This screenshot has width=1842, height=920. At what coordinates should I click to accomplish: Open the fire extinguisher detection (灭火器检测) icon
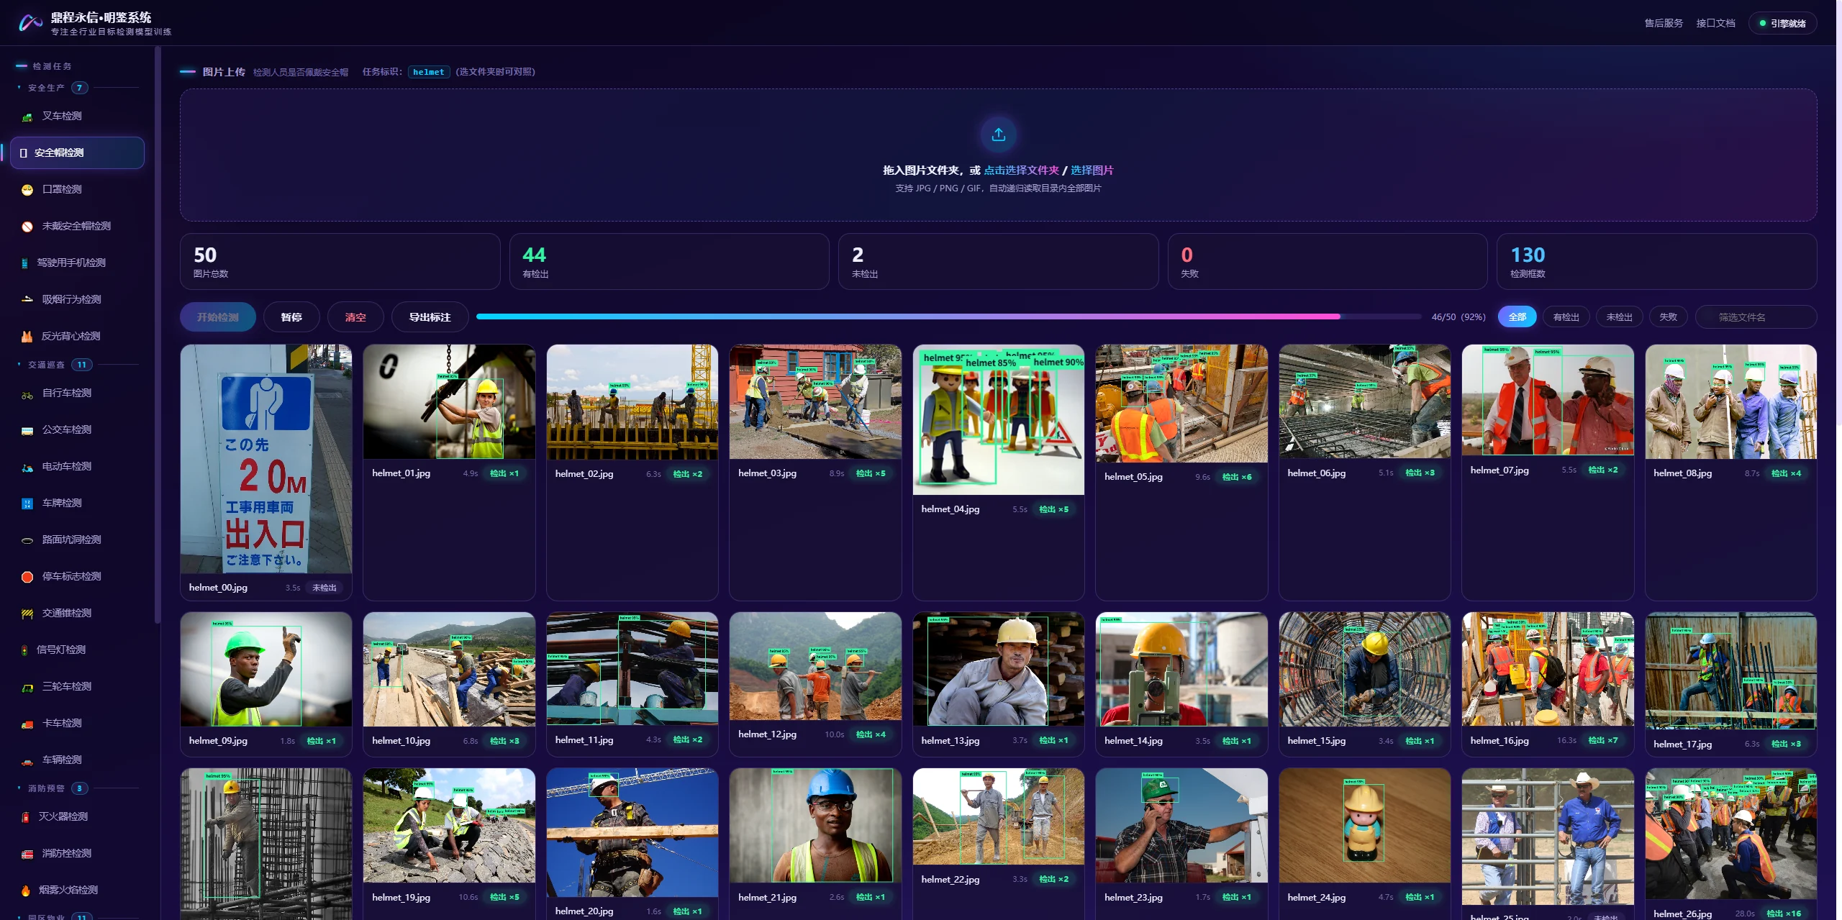point(26,817)
